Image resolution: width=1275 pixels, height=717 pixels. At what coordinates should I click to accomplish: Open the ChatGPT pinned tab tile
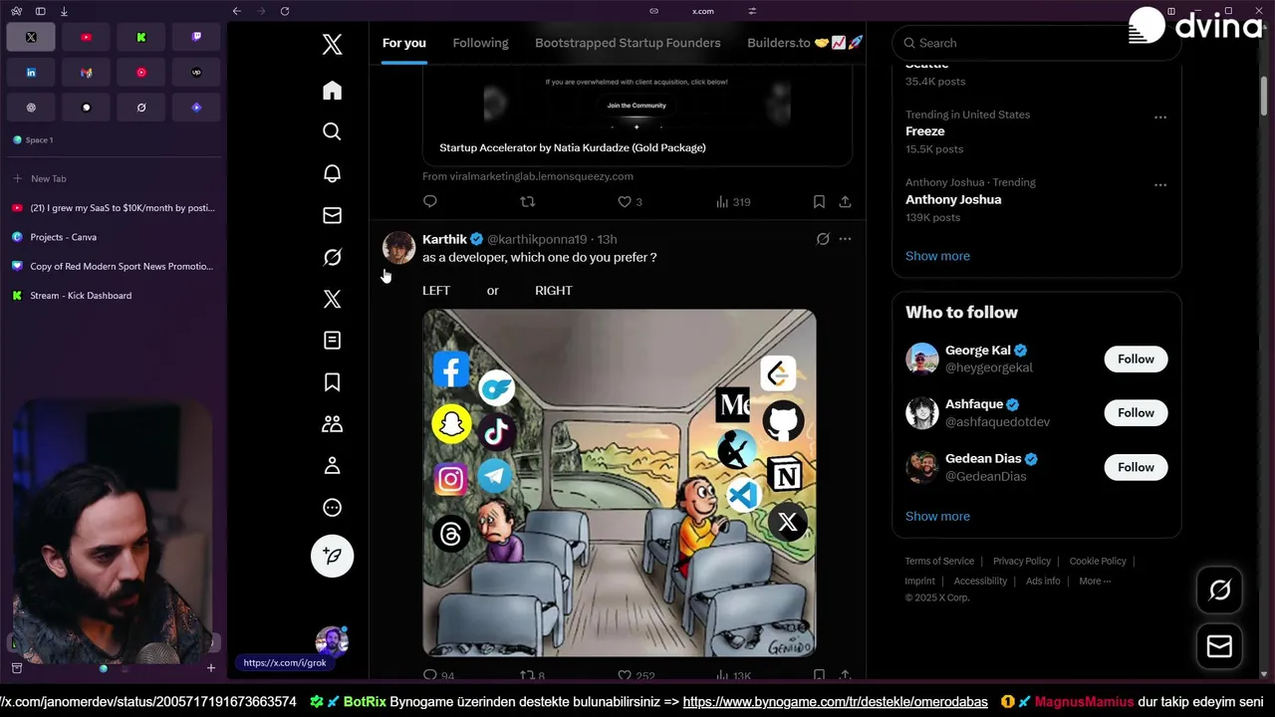pyautogui.click(x=31, y=107)
